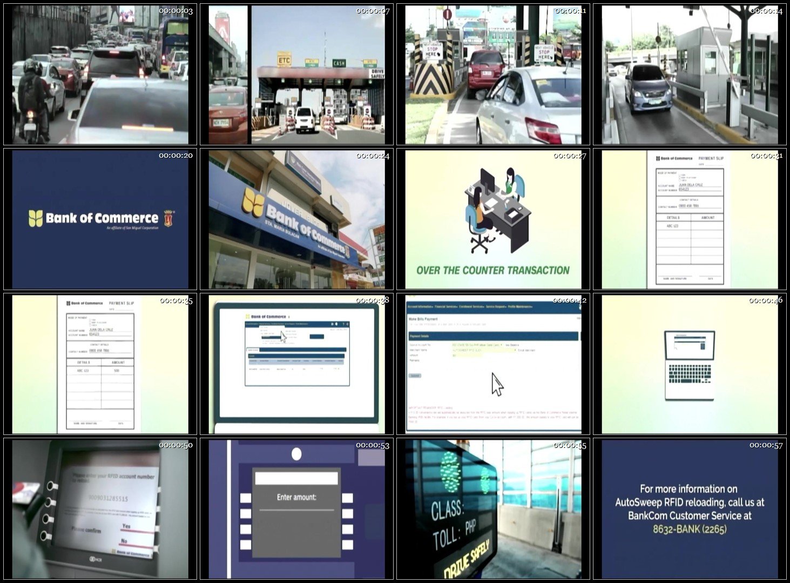Click the white input field above Enter amount
This screenshot has width=790, height=583.
296,478
